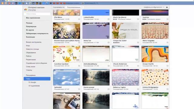The width and height of the screenshot is (194, 109).
Task: Open the Cirque du Soleil theme thumbnail
Action: 125,31
